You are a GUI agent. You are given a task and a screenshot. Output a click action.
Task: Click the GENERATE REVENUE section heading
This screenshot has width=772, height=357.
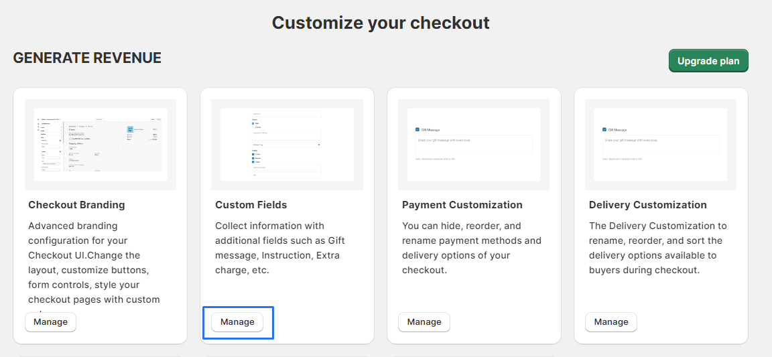pyautogui.click(x=87, y=58)
